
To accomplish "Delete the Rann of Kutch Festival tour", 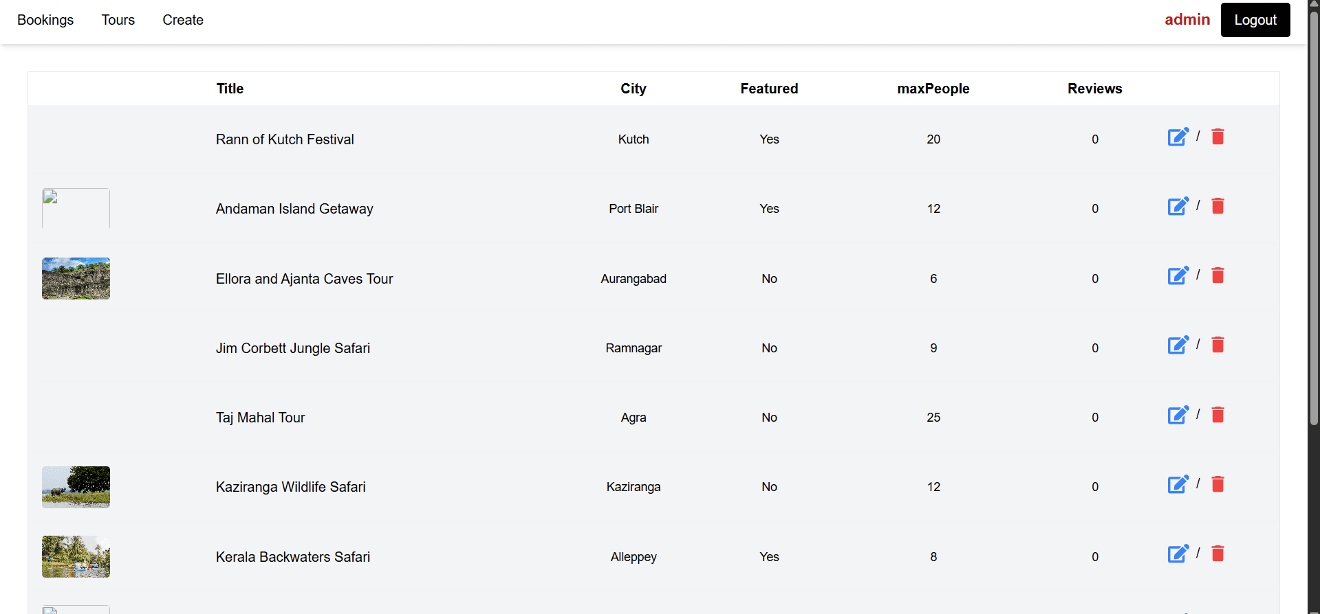I will (x=1218, y=137).
